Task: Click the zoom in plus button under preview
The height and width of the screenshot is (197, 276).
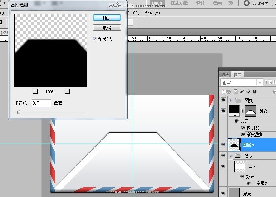Action: click(67, 91)
